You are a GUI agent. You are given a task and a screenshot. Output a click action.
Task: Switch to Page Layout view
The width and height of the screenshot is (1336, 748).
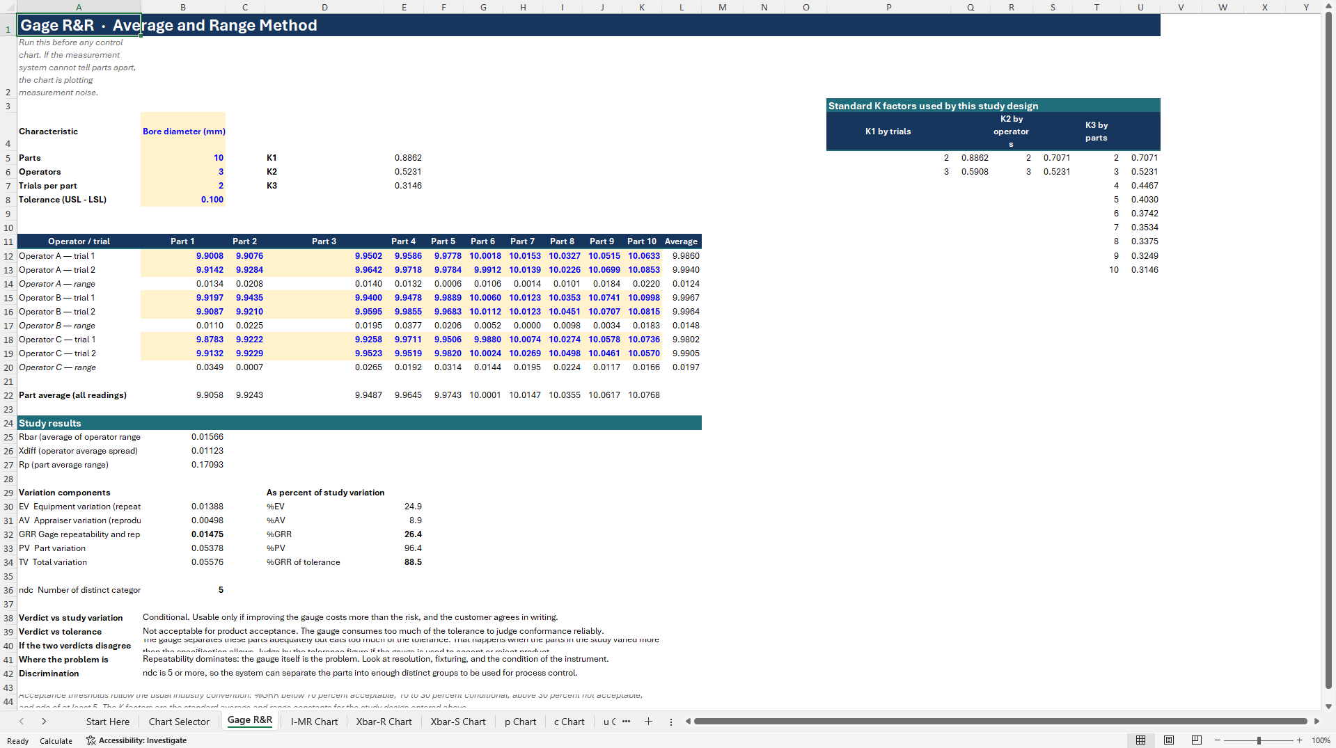1169,740
